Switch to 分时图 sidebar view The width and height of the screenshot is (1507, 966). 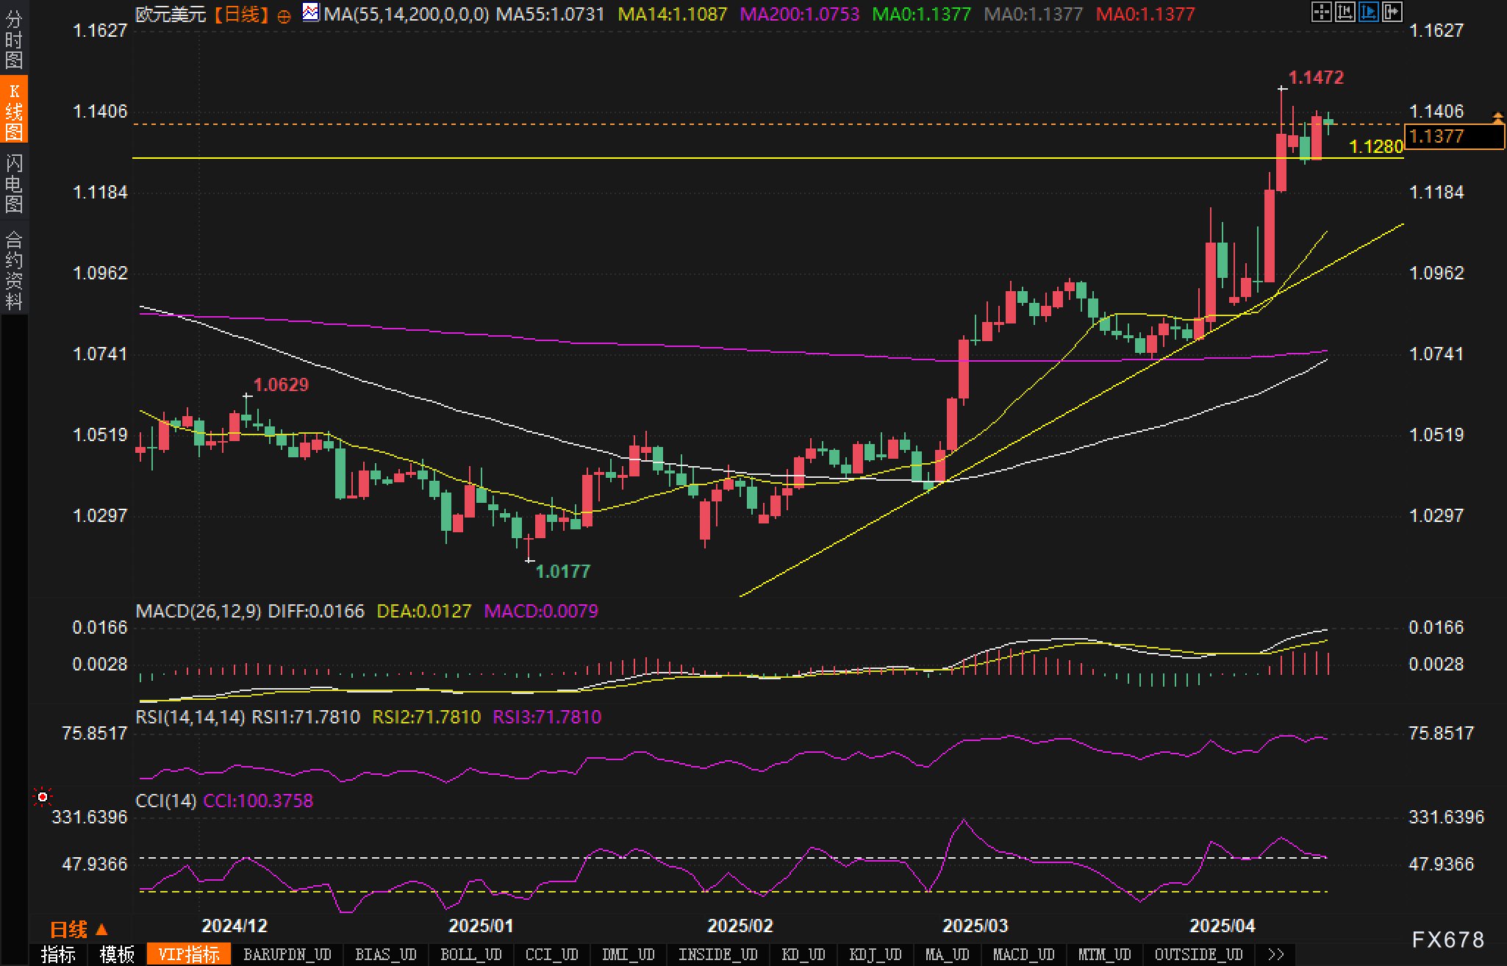pos(14,40)
